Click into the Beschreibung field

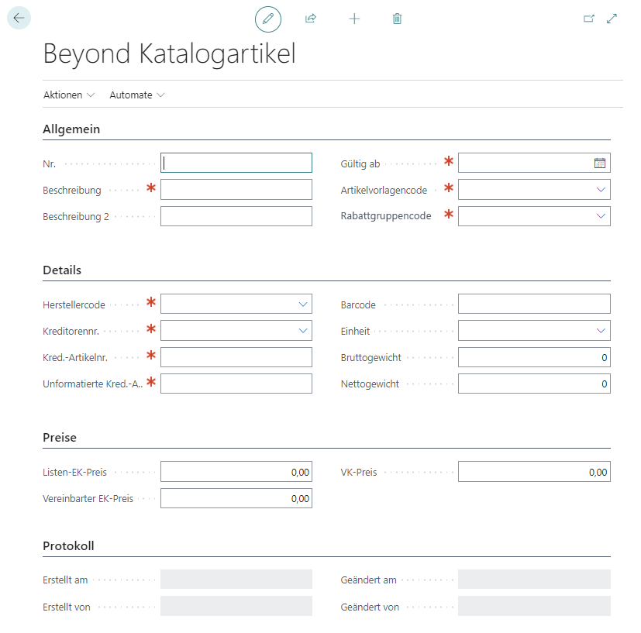[x=236, y=190]
